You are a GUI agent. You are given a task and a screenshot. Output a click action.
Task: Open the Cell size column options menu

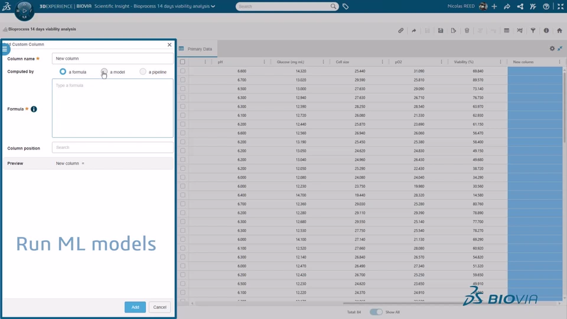coord(382,62)
